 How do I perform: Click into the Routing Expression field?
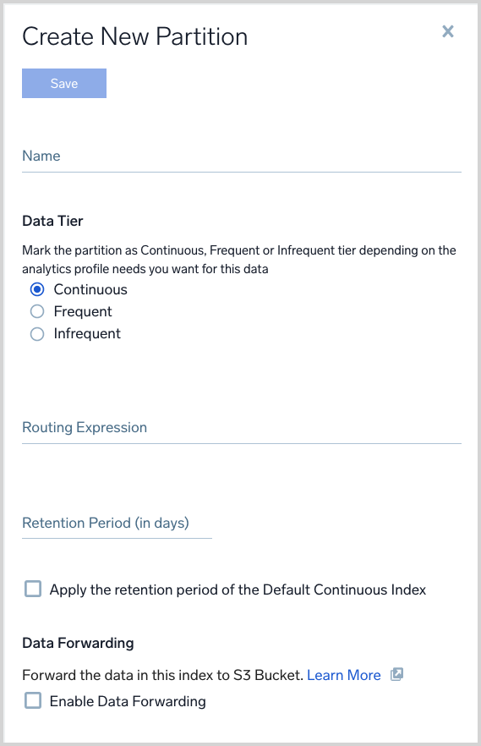(x=242, y=428)
